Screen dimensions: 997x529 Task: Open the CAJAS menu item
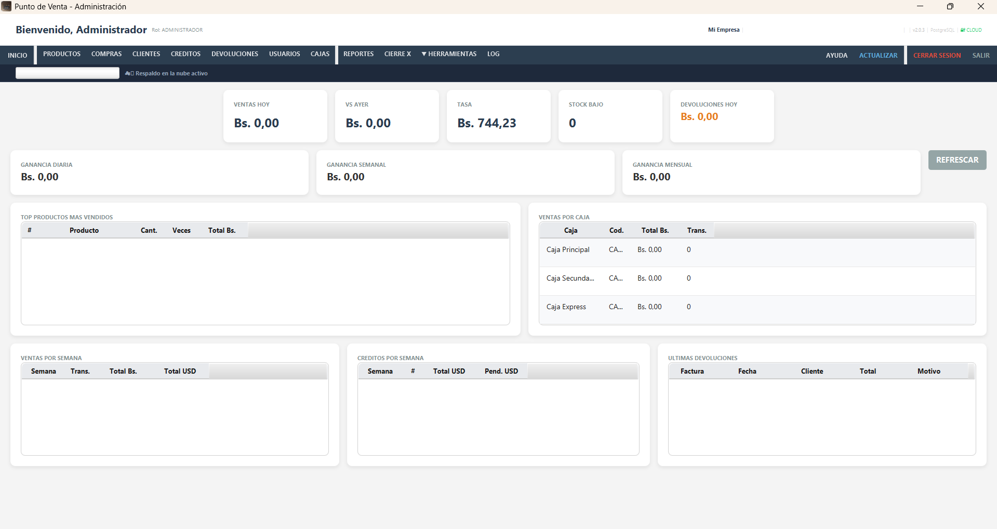coord(320,54)
